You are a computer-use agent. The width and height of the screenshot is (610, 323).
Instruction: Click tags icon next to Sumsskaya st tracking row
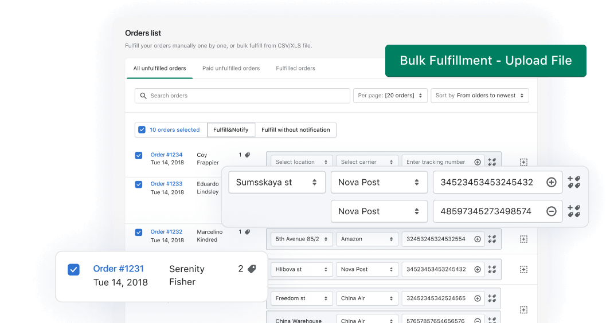574,182
